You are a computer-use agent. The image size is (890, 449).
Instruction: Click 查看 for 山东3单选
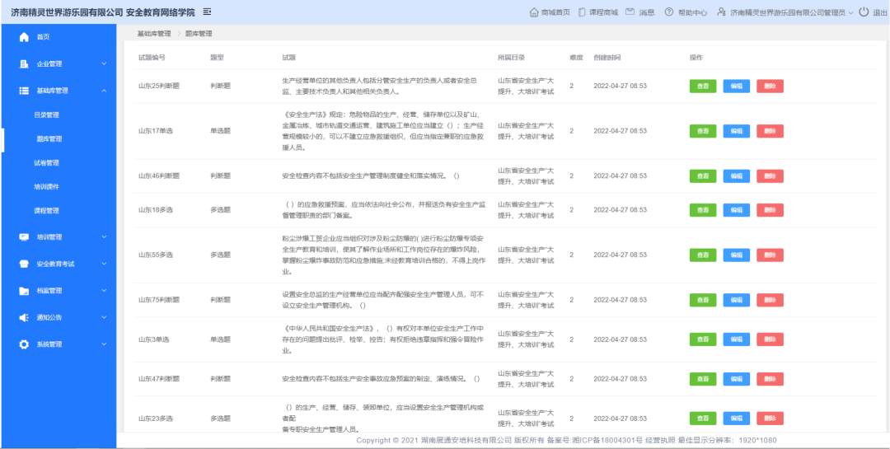point(703,339)
